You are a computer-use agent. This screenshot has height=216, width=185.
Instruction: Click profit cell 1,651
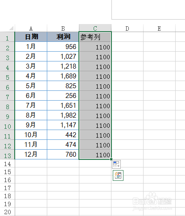(63, 106)
